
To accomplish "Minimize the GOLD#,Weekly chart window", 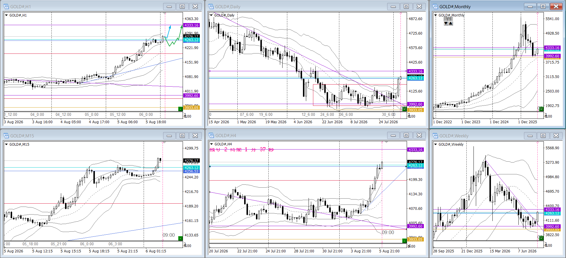I will pyautogui.click(x=530, y=136).
